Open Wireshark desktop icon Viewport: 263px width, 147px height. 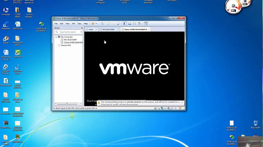click(6, 26)
